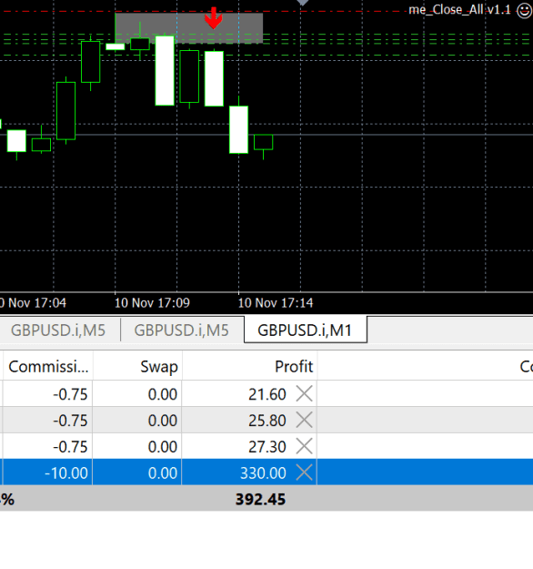Select the gray shaded rectangle on the chart
Image resolution: width=533 pixels, height=569 pixels.
pos(189,27)
